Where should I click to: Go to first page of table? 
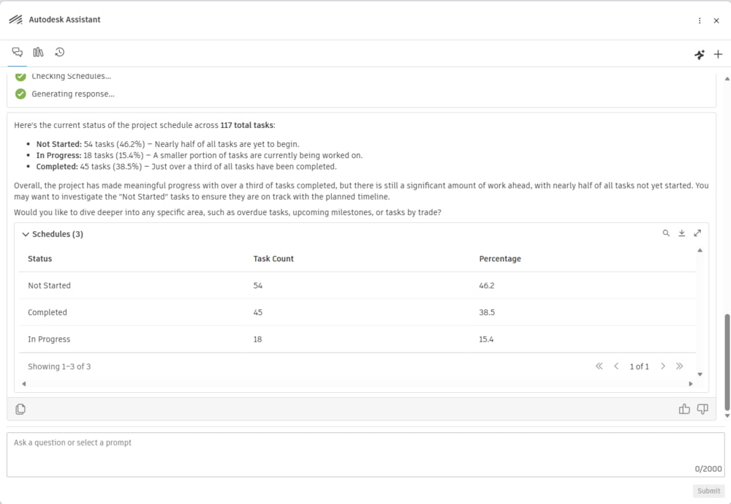tap(599, 366)
